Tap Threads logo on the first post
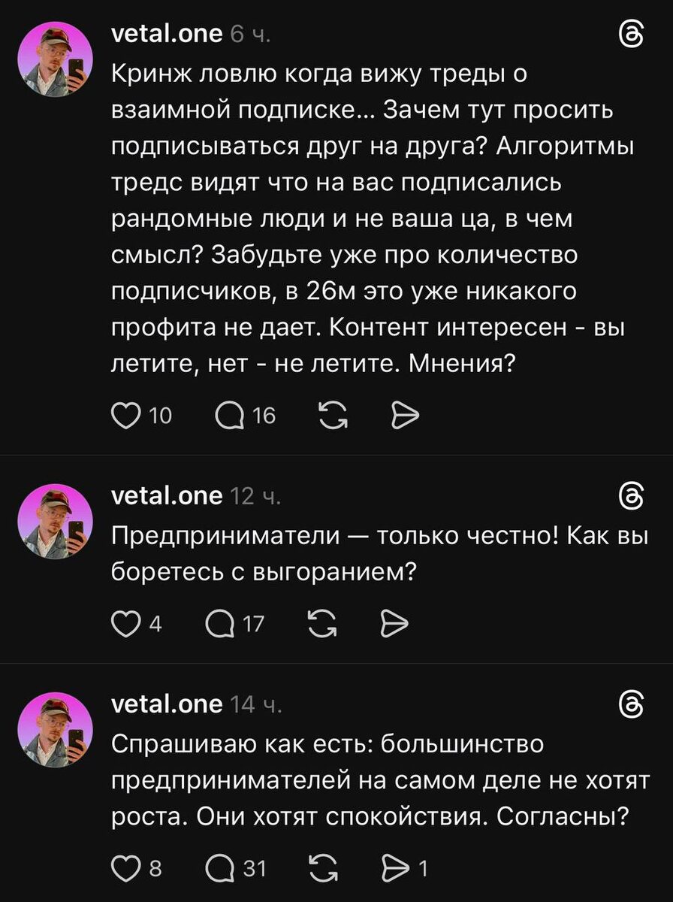Screen dimensions: 673x902 pos(629,35)
